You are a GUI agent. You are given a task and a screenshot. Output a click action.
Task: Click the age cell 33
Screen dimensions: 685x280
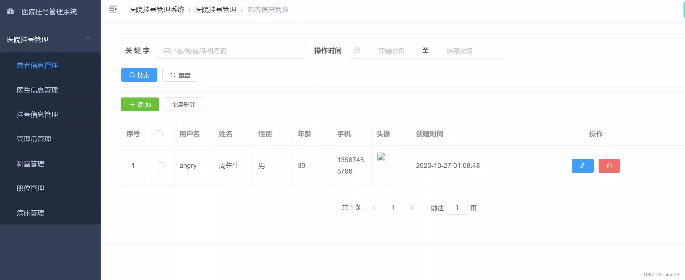(302, 166)
